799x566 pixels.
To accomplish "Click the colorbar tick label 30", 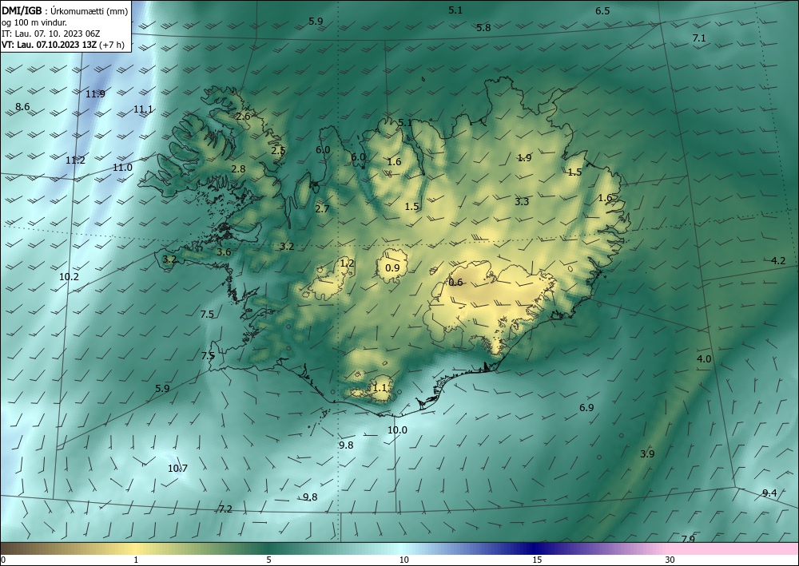I will click(670, 560).
